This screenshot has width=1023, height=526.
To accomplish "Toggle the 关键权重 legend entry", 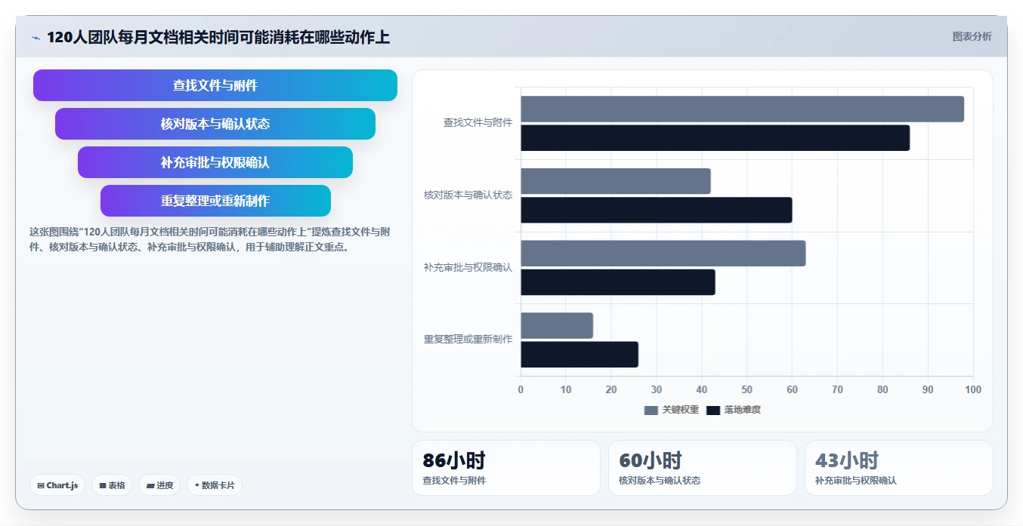I will tap(671, 410).
